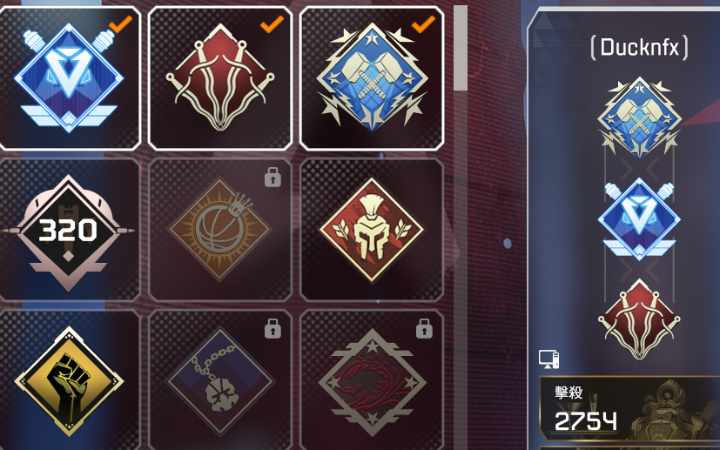Click lock icon on chain pendant badge
The width and height of the screenshot is (720, 450).
(273, 329)
